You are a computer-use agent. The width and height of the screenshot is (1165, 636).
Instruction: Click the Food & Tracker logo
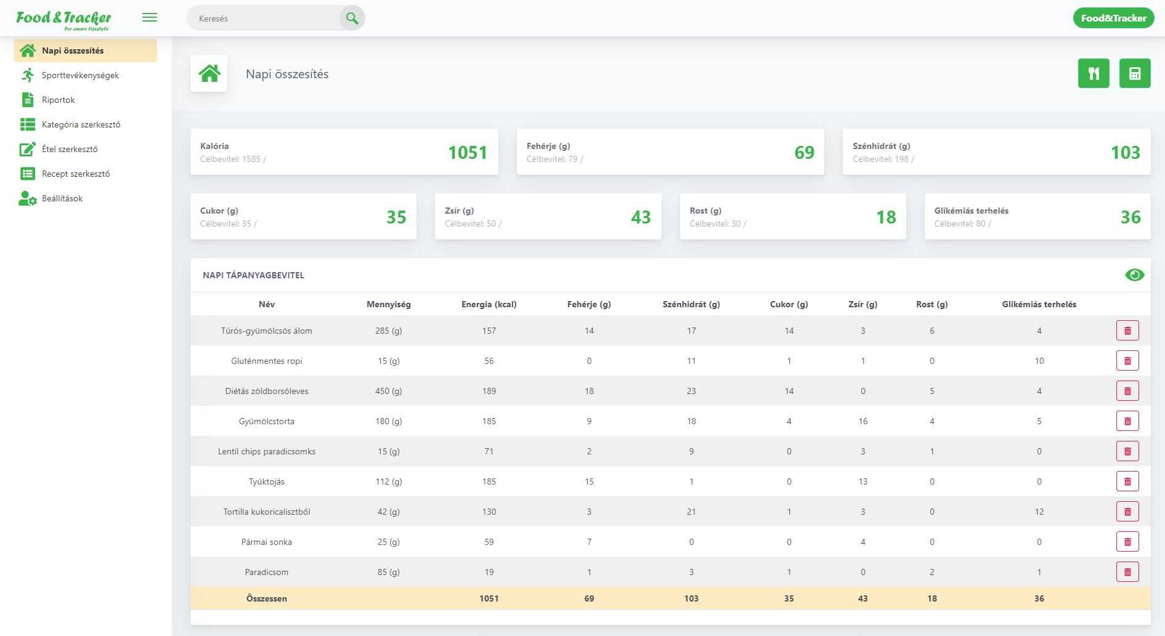click(63, 20)
